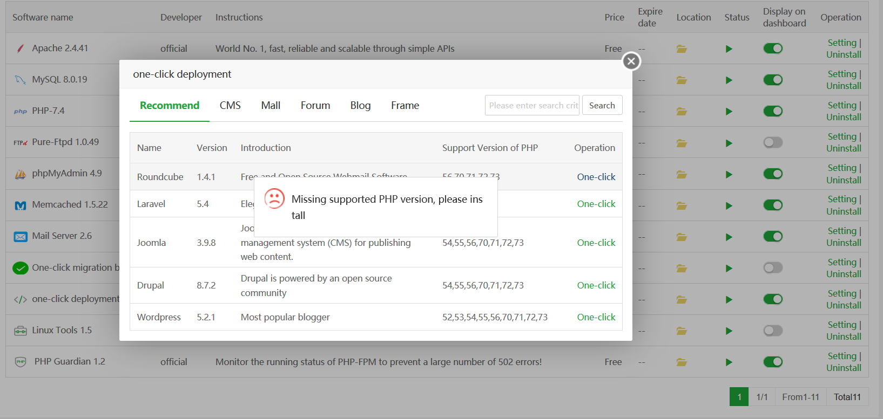Click the Mail Server 2.6 envelope icon
Viewport: 883px width, 419px height.
point(21,237)
